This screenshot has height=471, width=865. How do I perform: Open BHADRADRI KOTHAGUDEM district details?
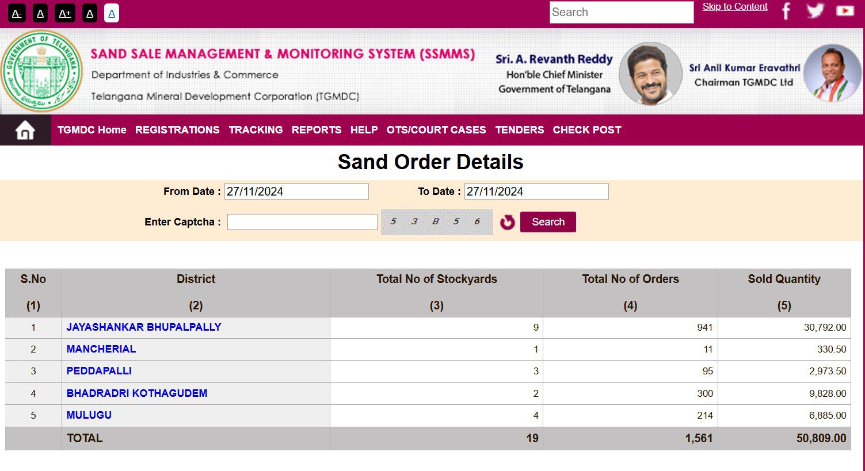click(x=137, y=393)
